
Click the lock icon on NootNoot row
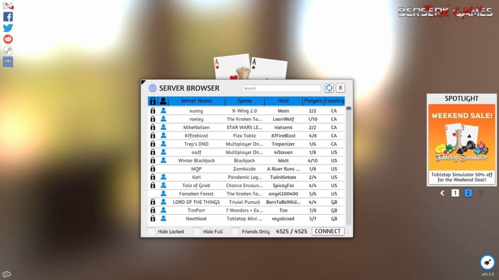click(x=153, y=219)
